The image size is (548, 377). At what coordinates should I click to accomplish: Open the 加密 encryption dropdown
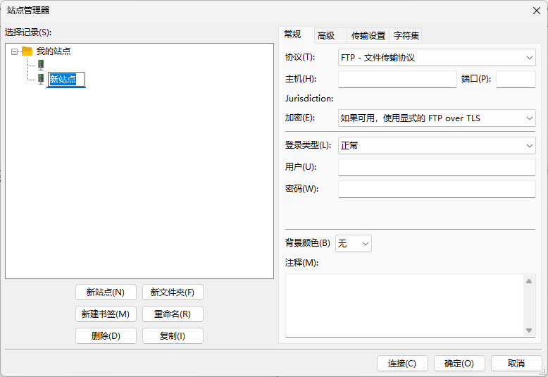tap(437, 118)
